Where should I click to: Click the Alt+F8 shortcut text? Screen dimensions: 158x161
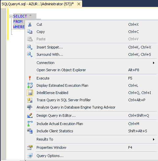[x=134, y=70]
